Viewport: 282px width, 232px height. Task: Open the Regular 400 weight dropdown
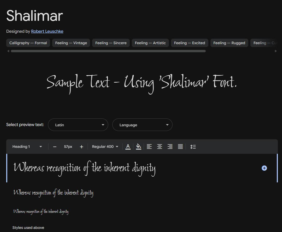click(x=105, y=147)
